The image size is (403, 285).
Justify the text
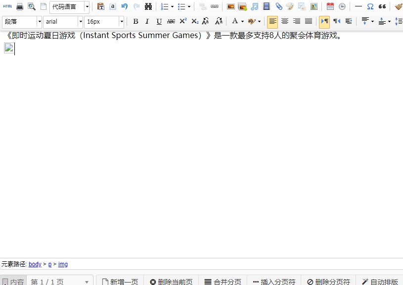coord(309,21)
